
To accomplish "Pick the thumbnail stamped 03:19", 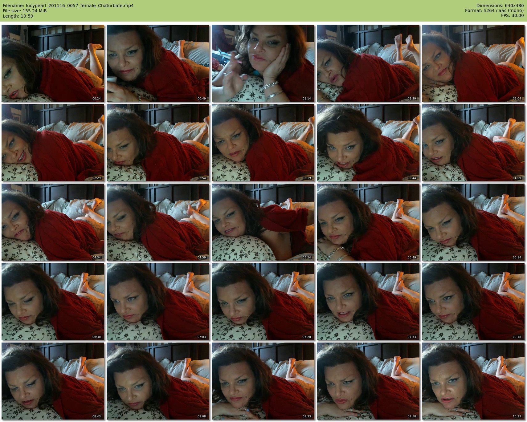I will click(263, 143).
